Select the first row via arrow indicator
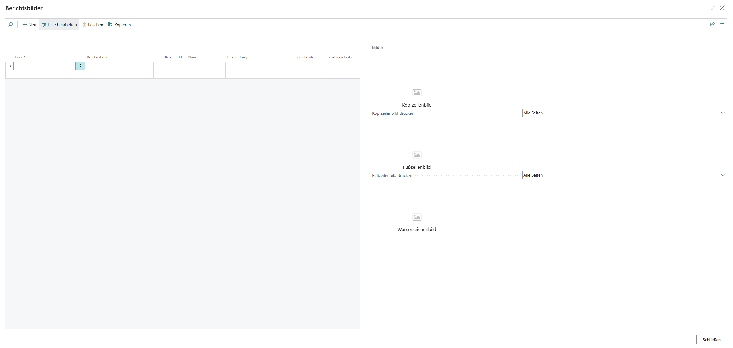This screenshot has height=348, width=733. (x=10, y=66)
